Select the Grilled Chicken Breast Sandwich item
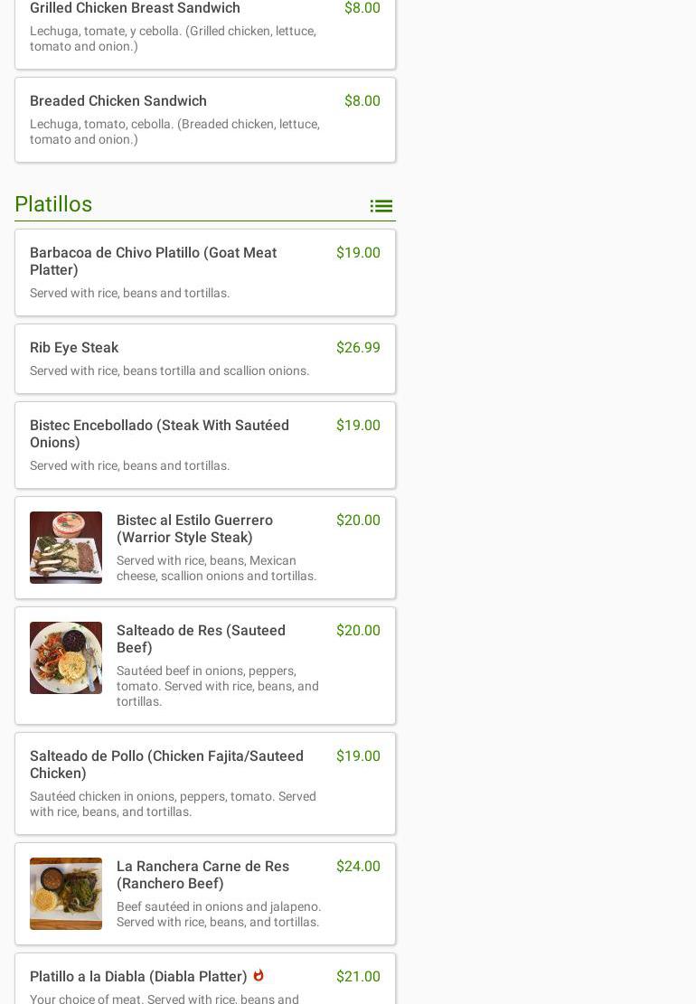 [x=135, y=8]
